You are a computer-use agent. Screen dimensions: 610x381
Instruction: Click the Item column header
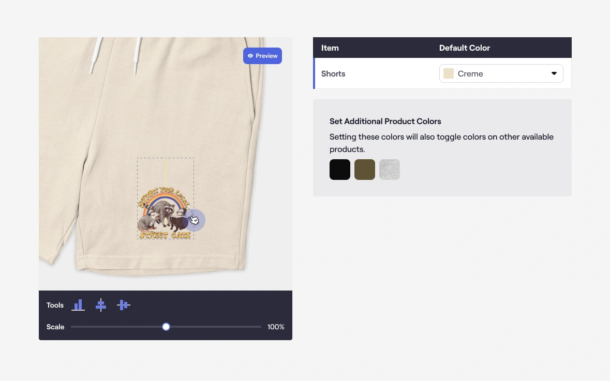330,48
